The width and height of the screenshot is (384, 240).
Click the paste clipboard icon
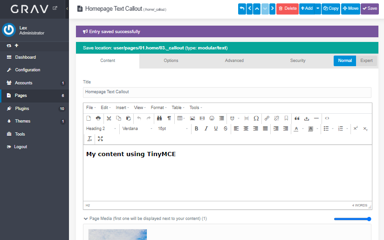128,118
